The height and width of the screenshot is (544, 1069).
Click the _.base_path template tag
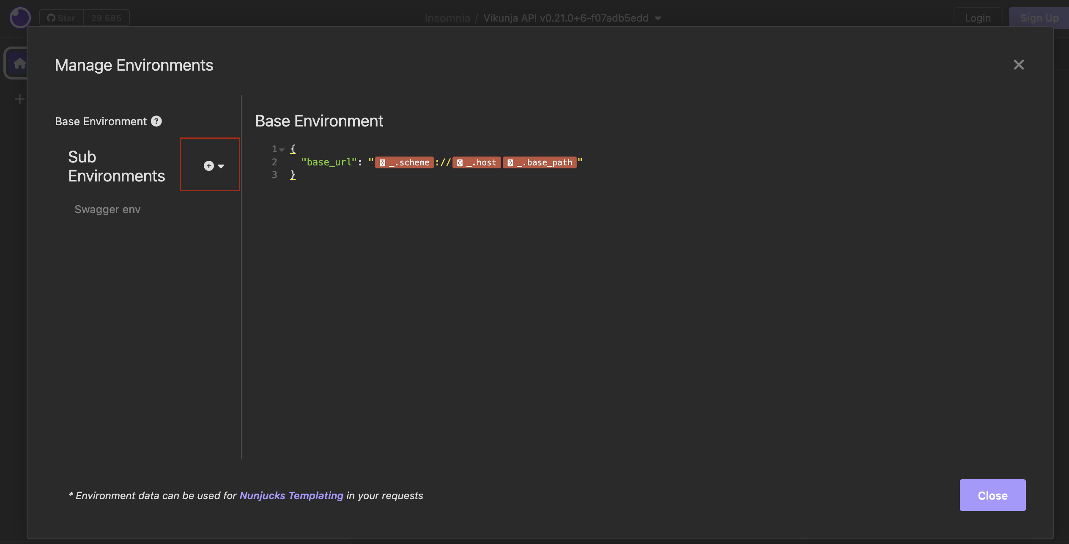[540, 162]
